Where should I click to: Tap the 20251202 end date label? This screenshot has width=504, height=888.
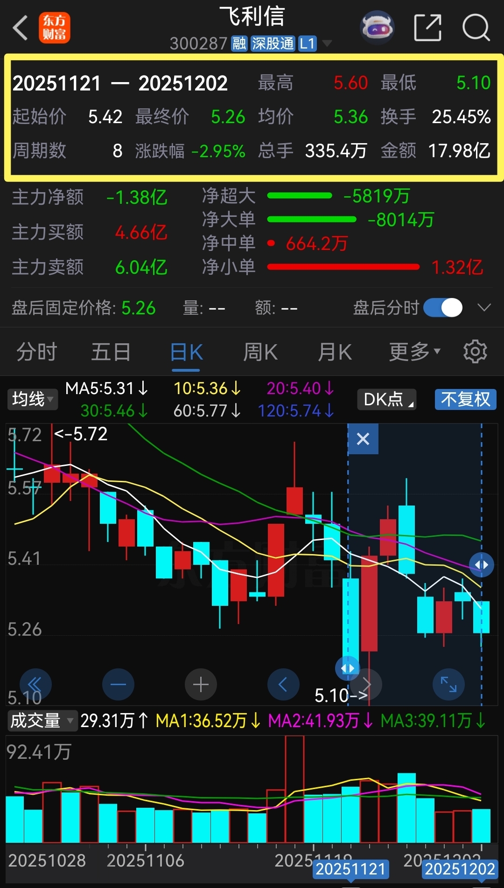coord(460,869)
